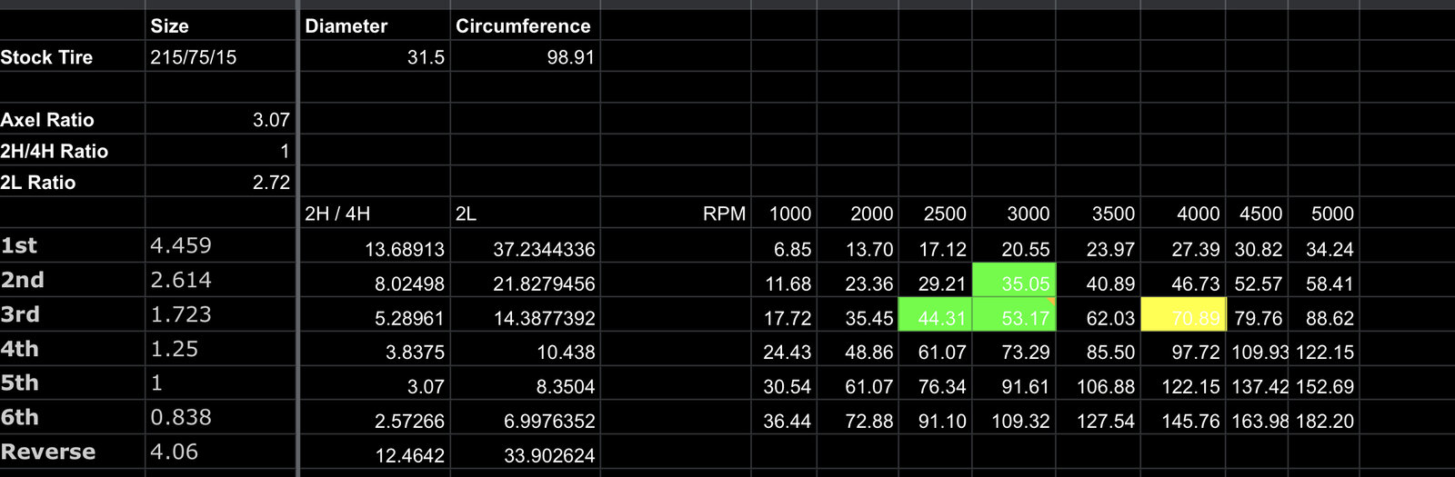This screenshot has height=477, width=1455.
Task: Select the 5000 RPM column header
Action: (x=1323, y=214)
